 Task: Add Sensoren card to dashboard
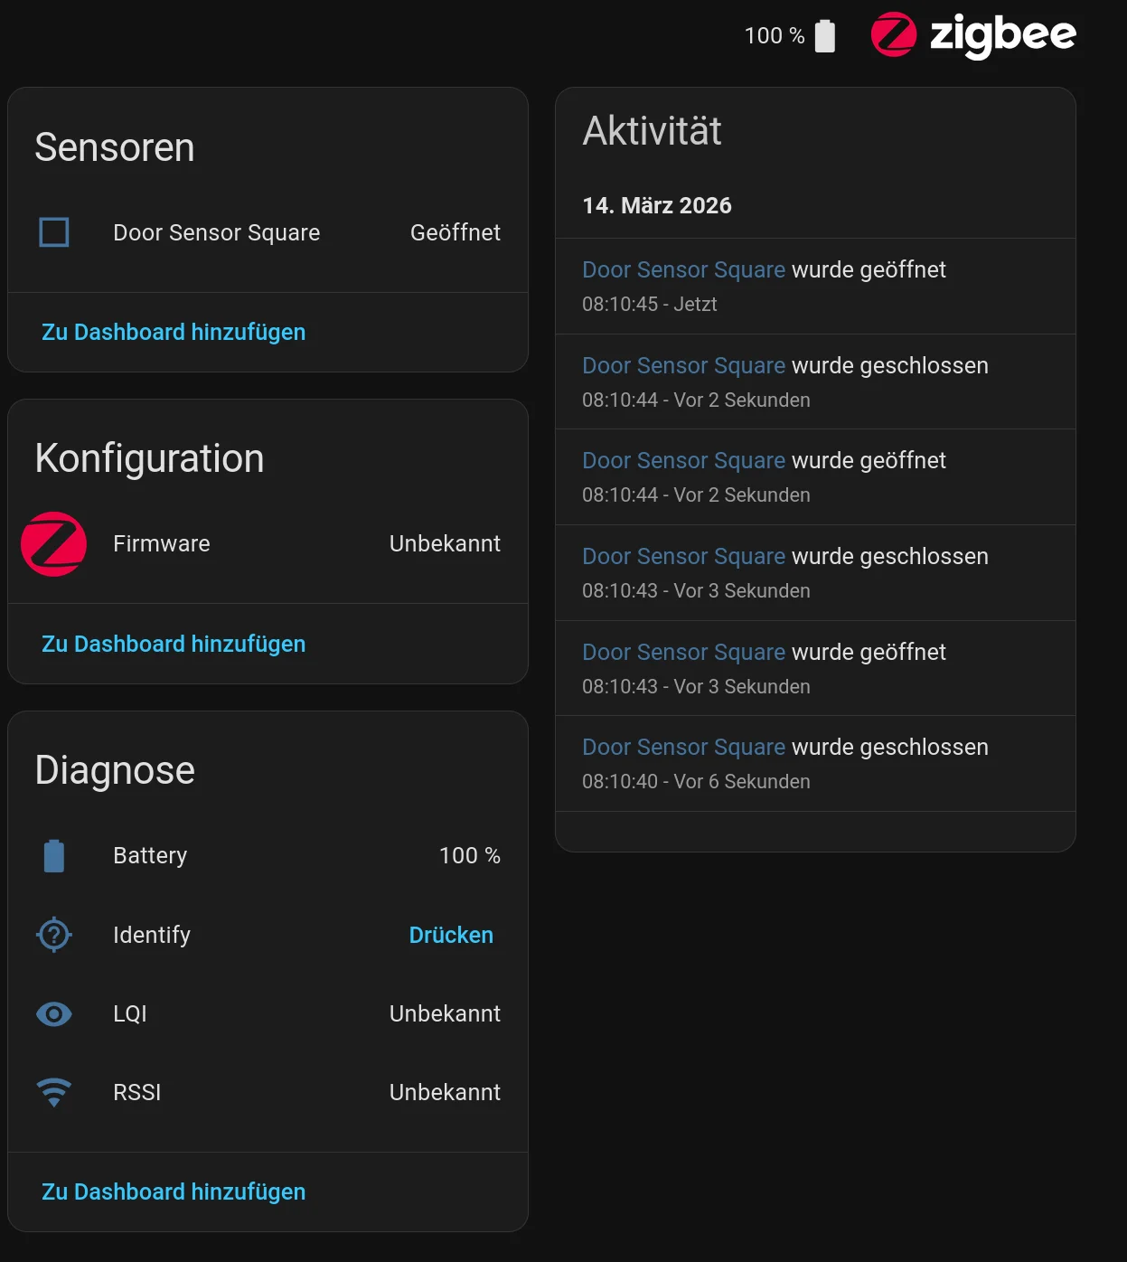(174, 333)
